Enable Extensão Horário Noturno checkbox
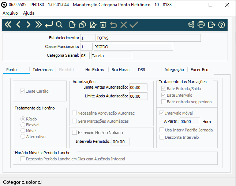The width and height of the screenshot is (236, 186). coord(74,133)
